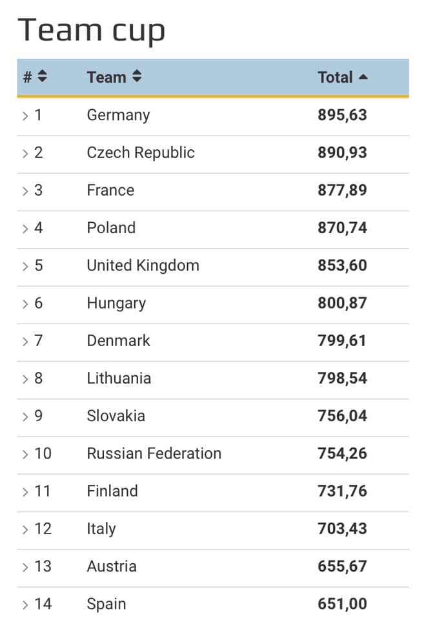Show details for Hungary row chevron

pyautogui.click(x=25, y=304)
